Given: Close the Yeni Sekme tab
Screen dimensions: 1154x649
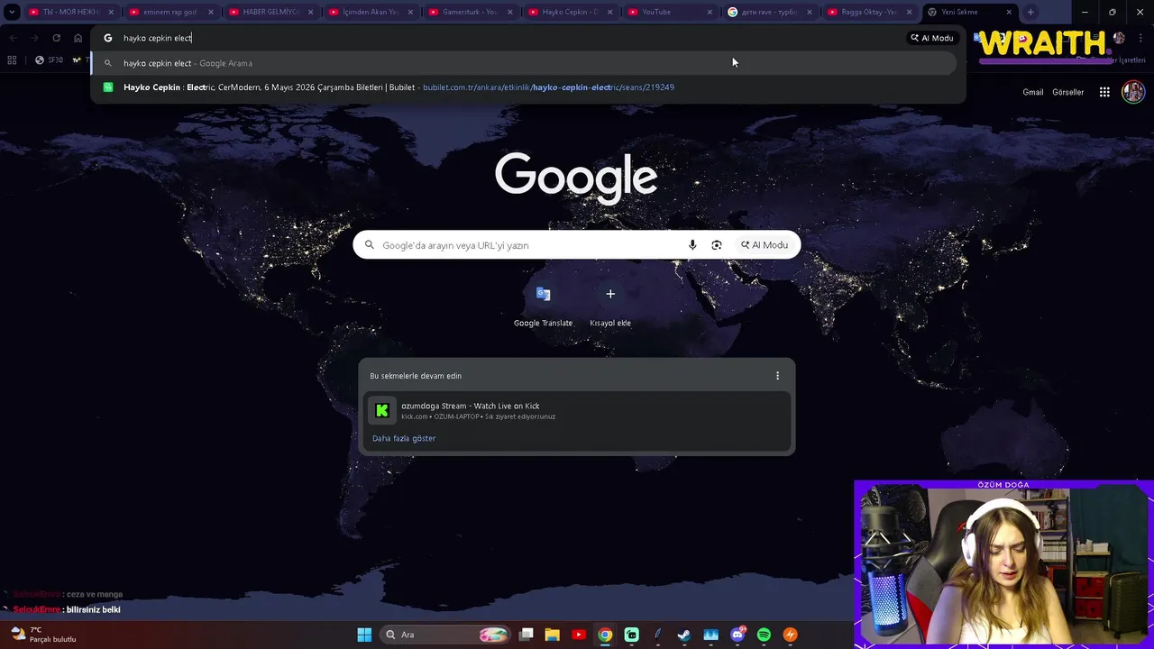Looking at the screenshot, I should (x=1009, y=12).
